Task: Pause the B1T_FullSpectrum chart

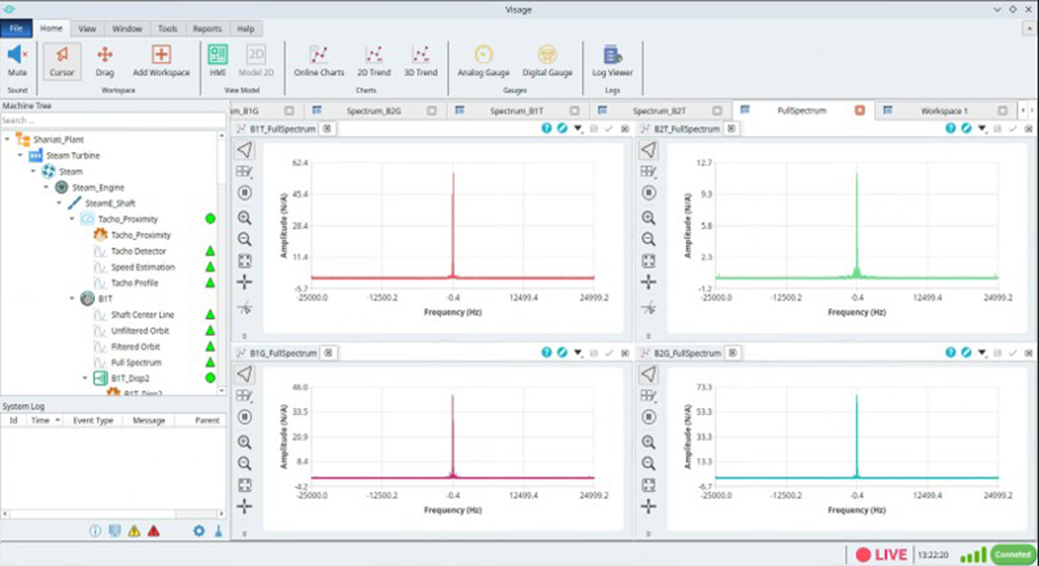Action: coord(245,193)
